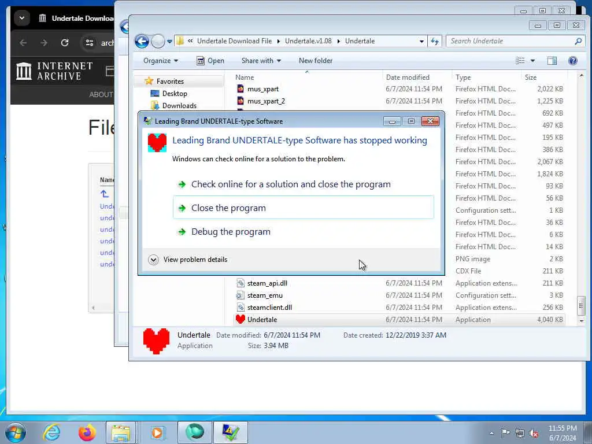Image resolution: width=592 pixels, height=444 pixels.
Task: Click muted volume tray icon
Action: [x=534, y=433]
